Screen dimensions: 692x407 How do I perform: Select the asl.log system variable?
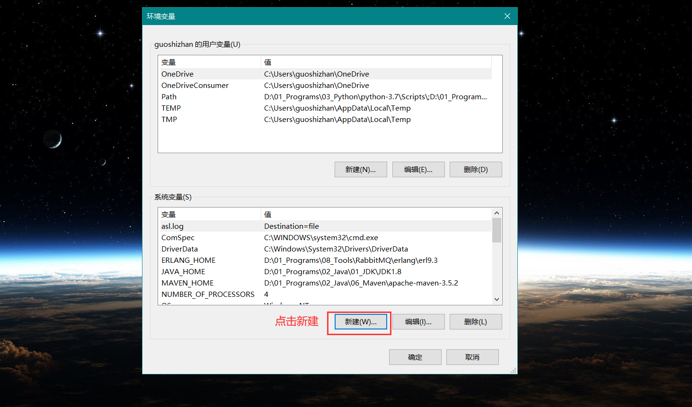325,226
